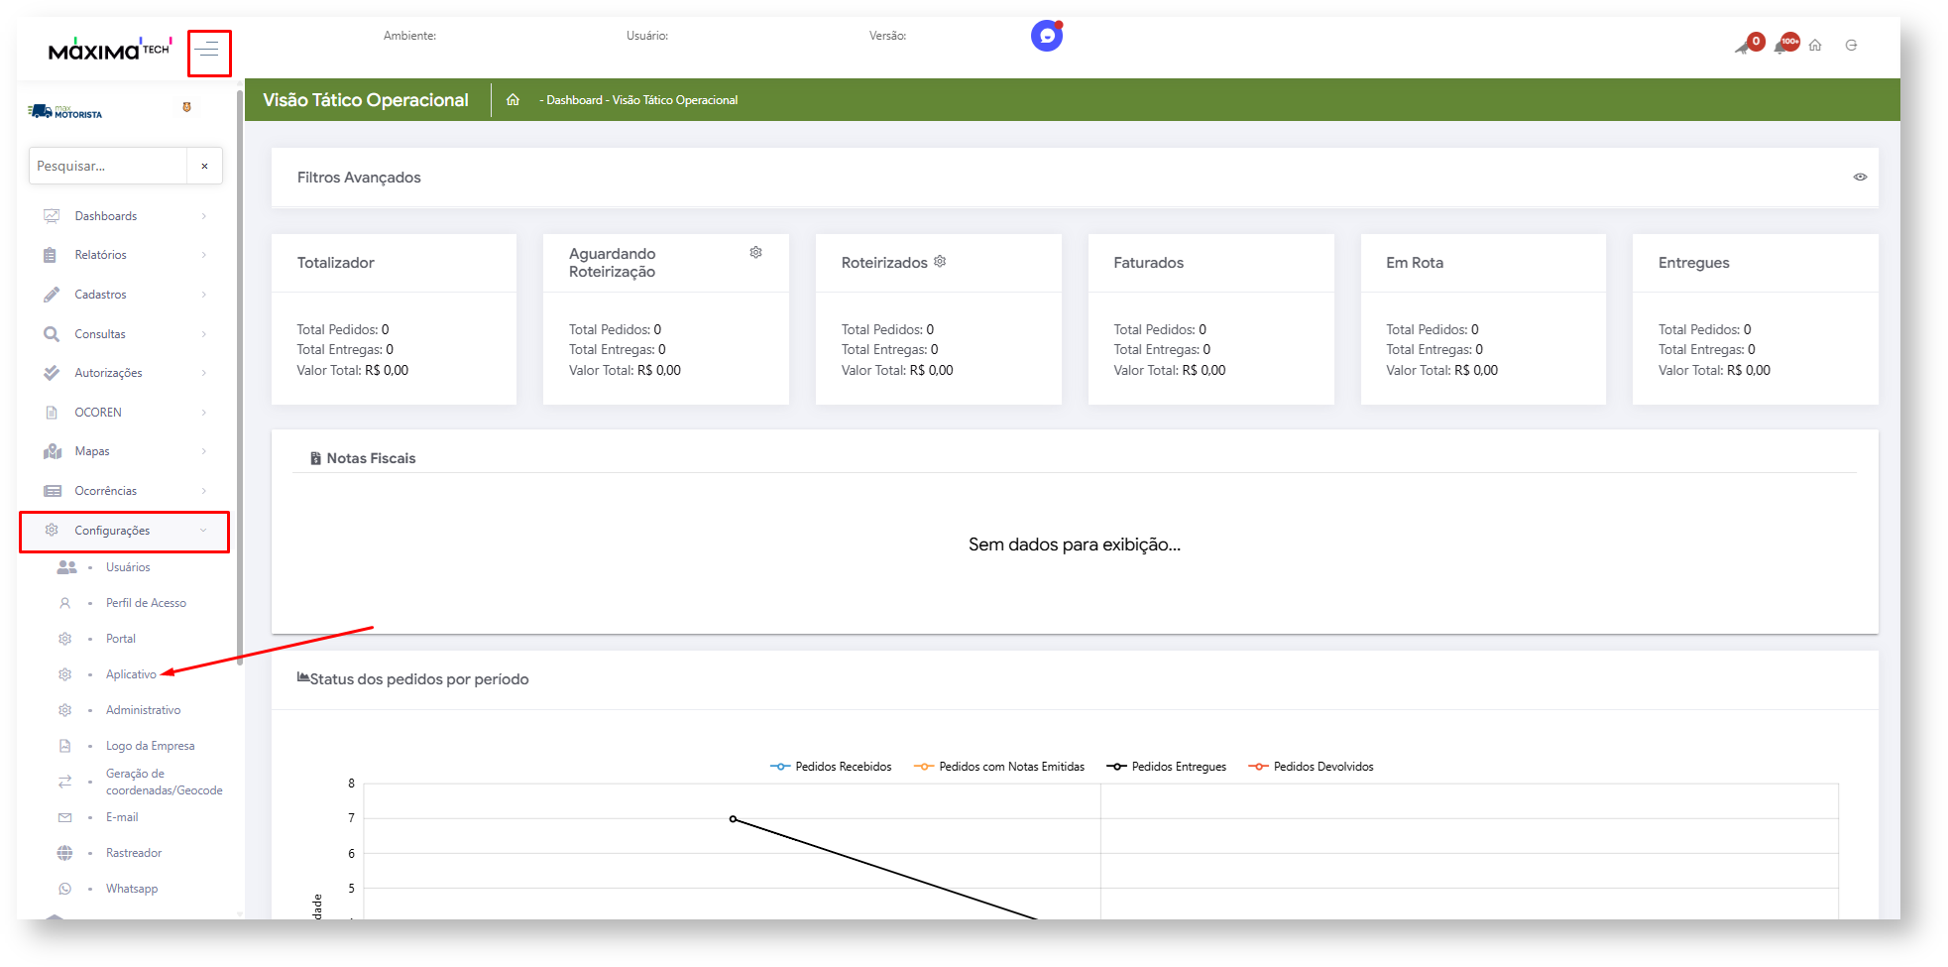Image resolution: width=1948 pixels, height=967 pixels.
Task: Click the OCOREN document icon
Action: 52,413
